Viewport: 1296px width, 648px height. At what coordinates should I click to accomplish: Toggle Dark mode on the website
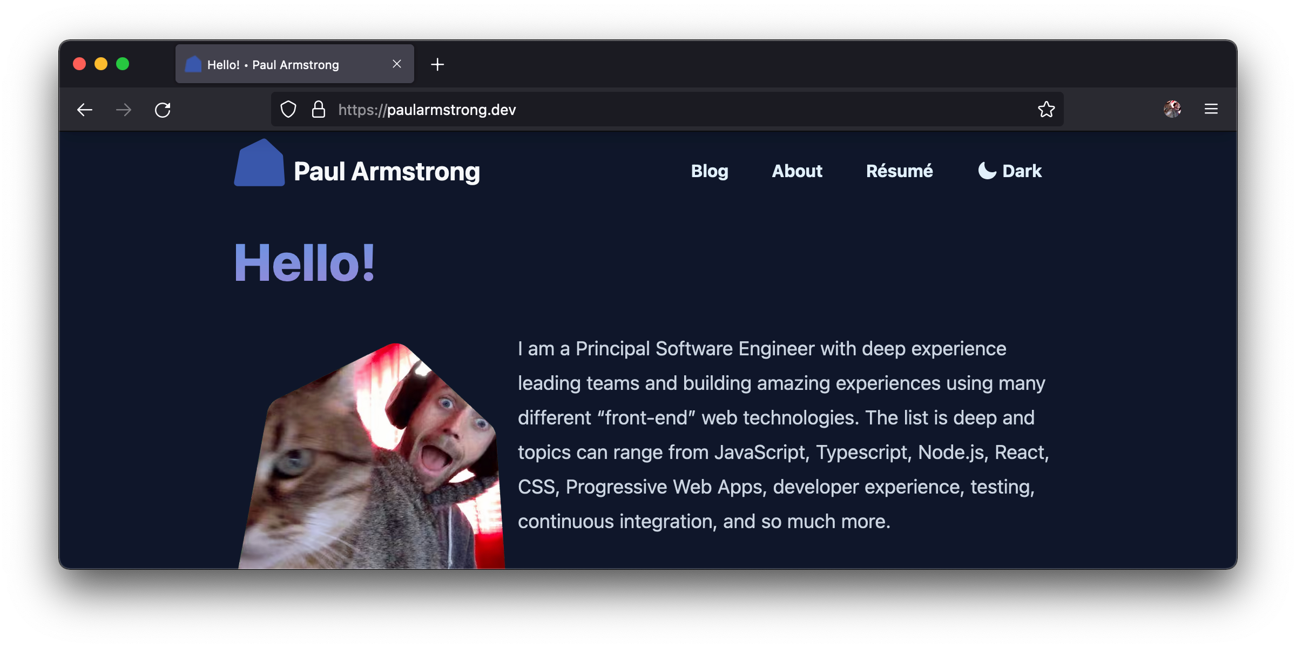[x=1009, y=171]
